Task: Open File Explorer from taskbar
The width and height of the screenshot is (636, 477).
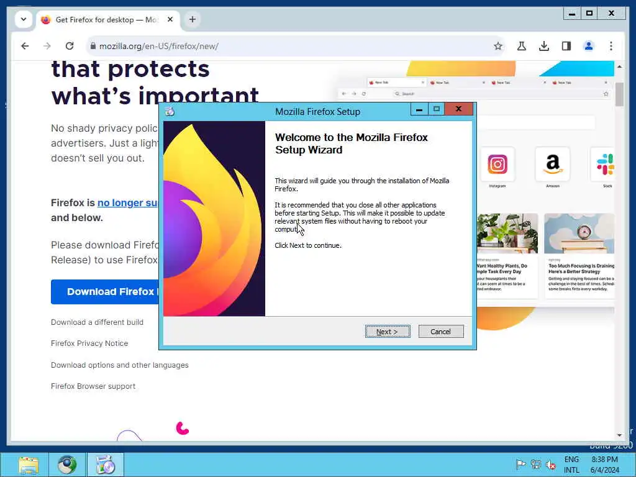Action: (x=29, y=465)
